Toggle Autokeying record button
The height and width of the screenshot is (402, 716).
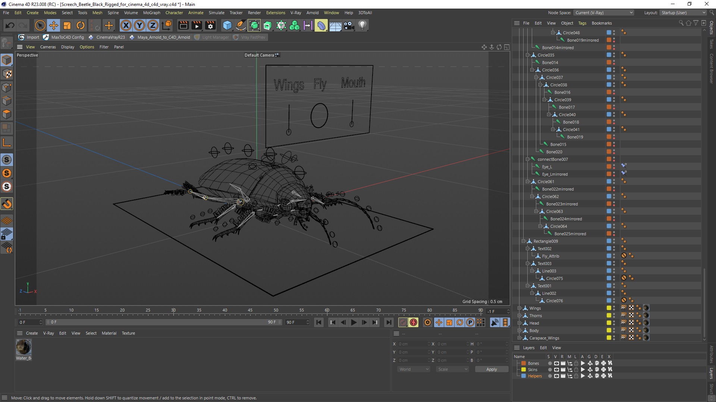414,322
